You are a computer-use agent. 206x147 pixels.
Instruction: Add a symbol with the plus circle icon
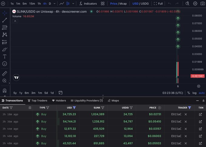point(3,4)
